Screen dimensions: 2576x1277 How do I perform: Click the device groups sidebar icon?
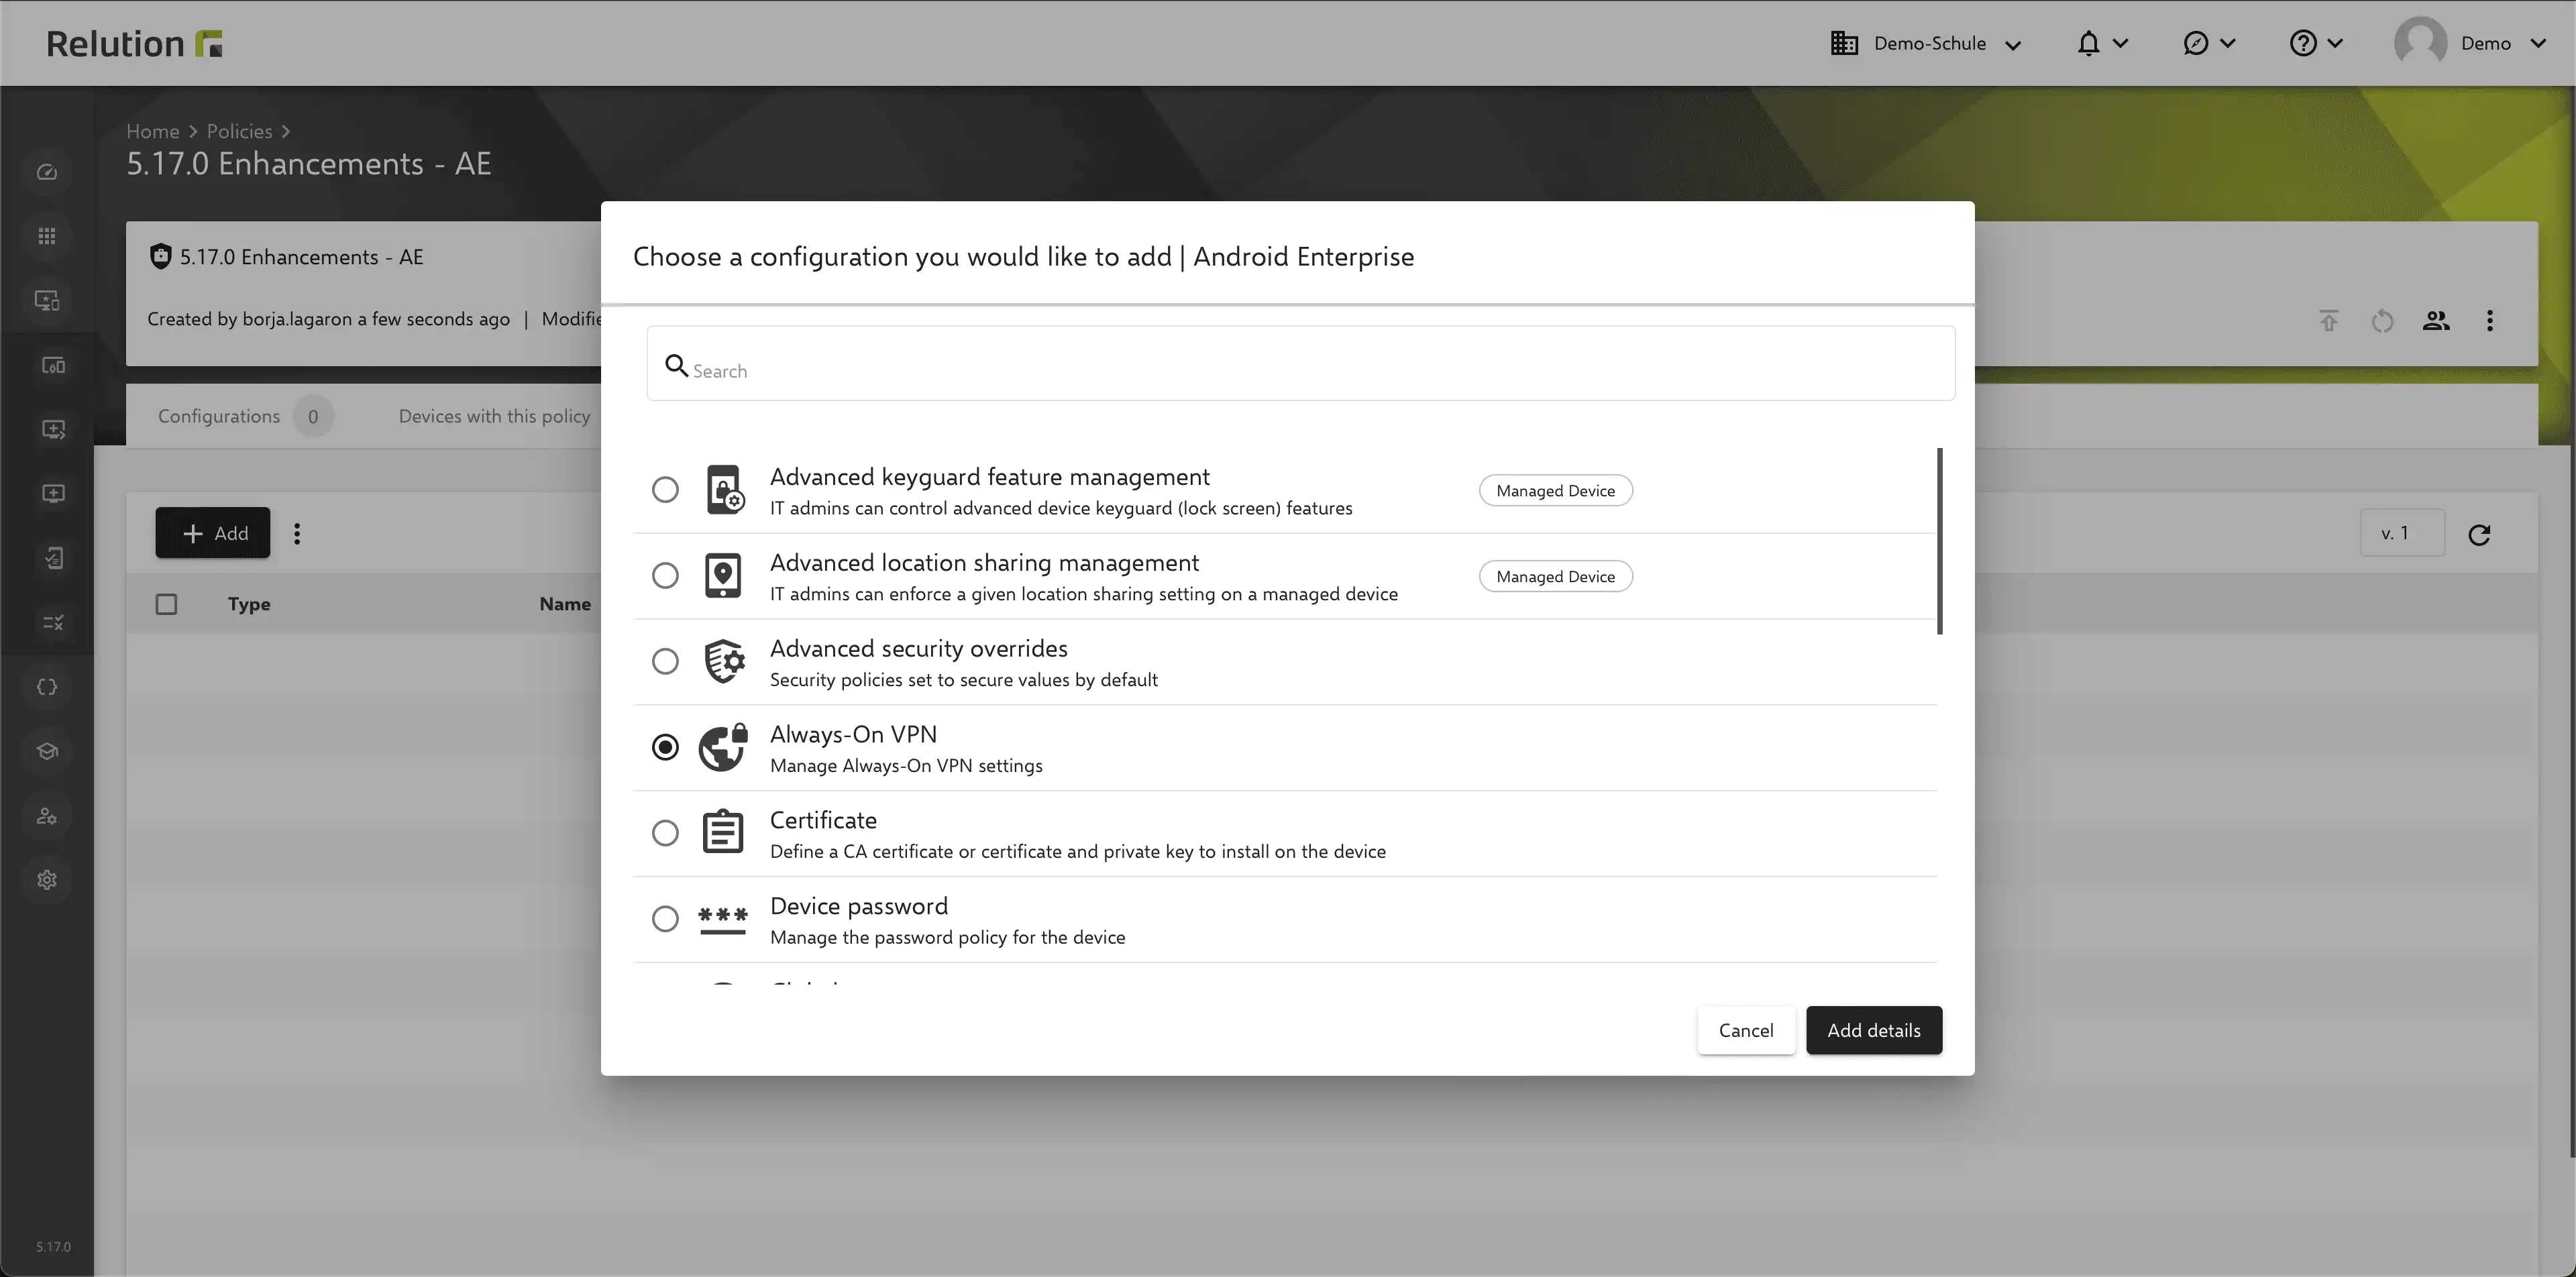point(53,365)
